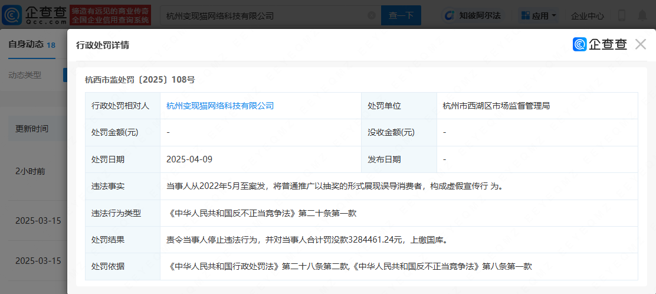This screenshot has width=656, height=294.
Task: Click the mobile phone icon in header
Action: pos(622,16)
